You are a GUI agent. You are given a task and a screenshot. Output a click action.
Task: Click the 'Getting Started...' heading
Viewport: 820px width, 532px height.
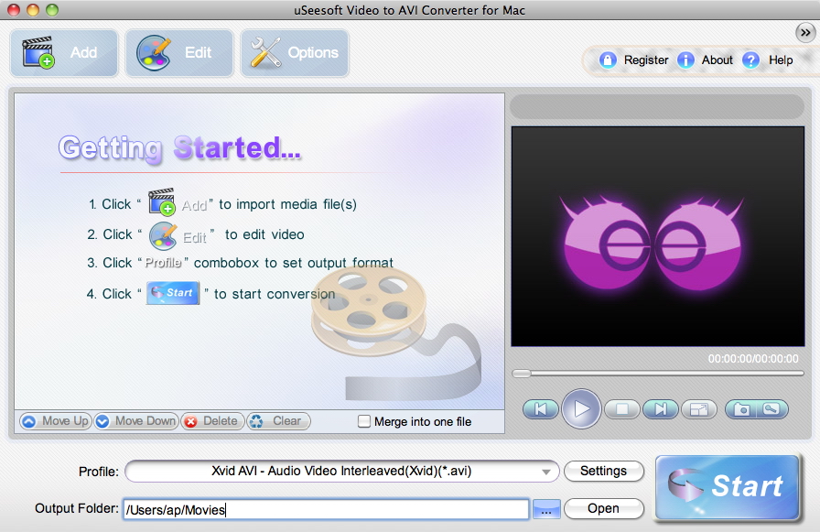pos(179,147)
